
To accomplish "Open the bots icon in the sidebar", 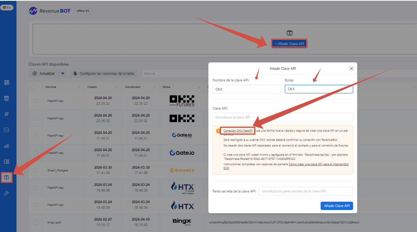I will click(x=7, y=130).
